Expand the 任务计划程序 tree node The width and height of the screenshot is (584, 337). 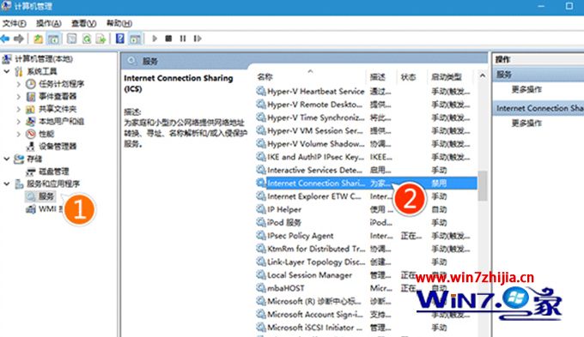click(18, 84)
